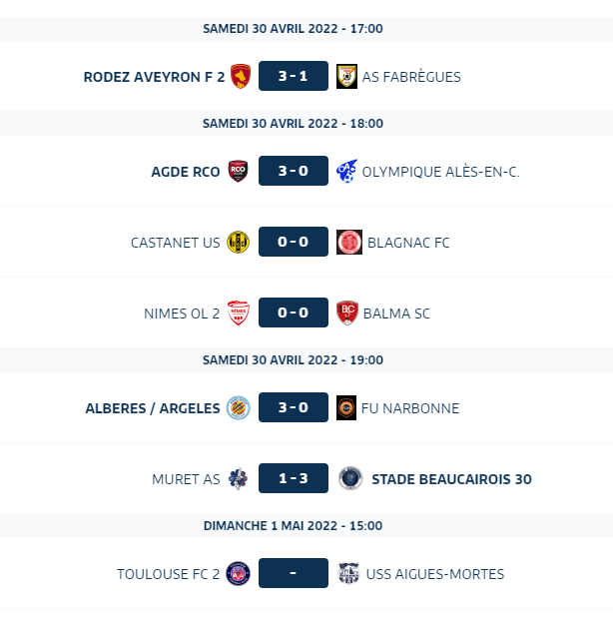Click the Alberes / Argeles club logo
The height and width of the screenshot is (621, 613).
click(x=239, y=407)
